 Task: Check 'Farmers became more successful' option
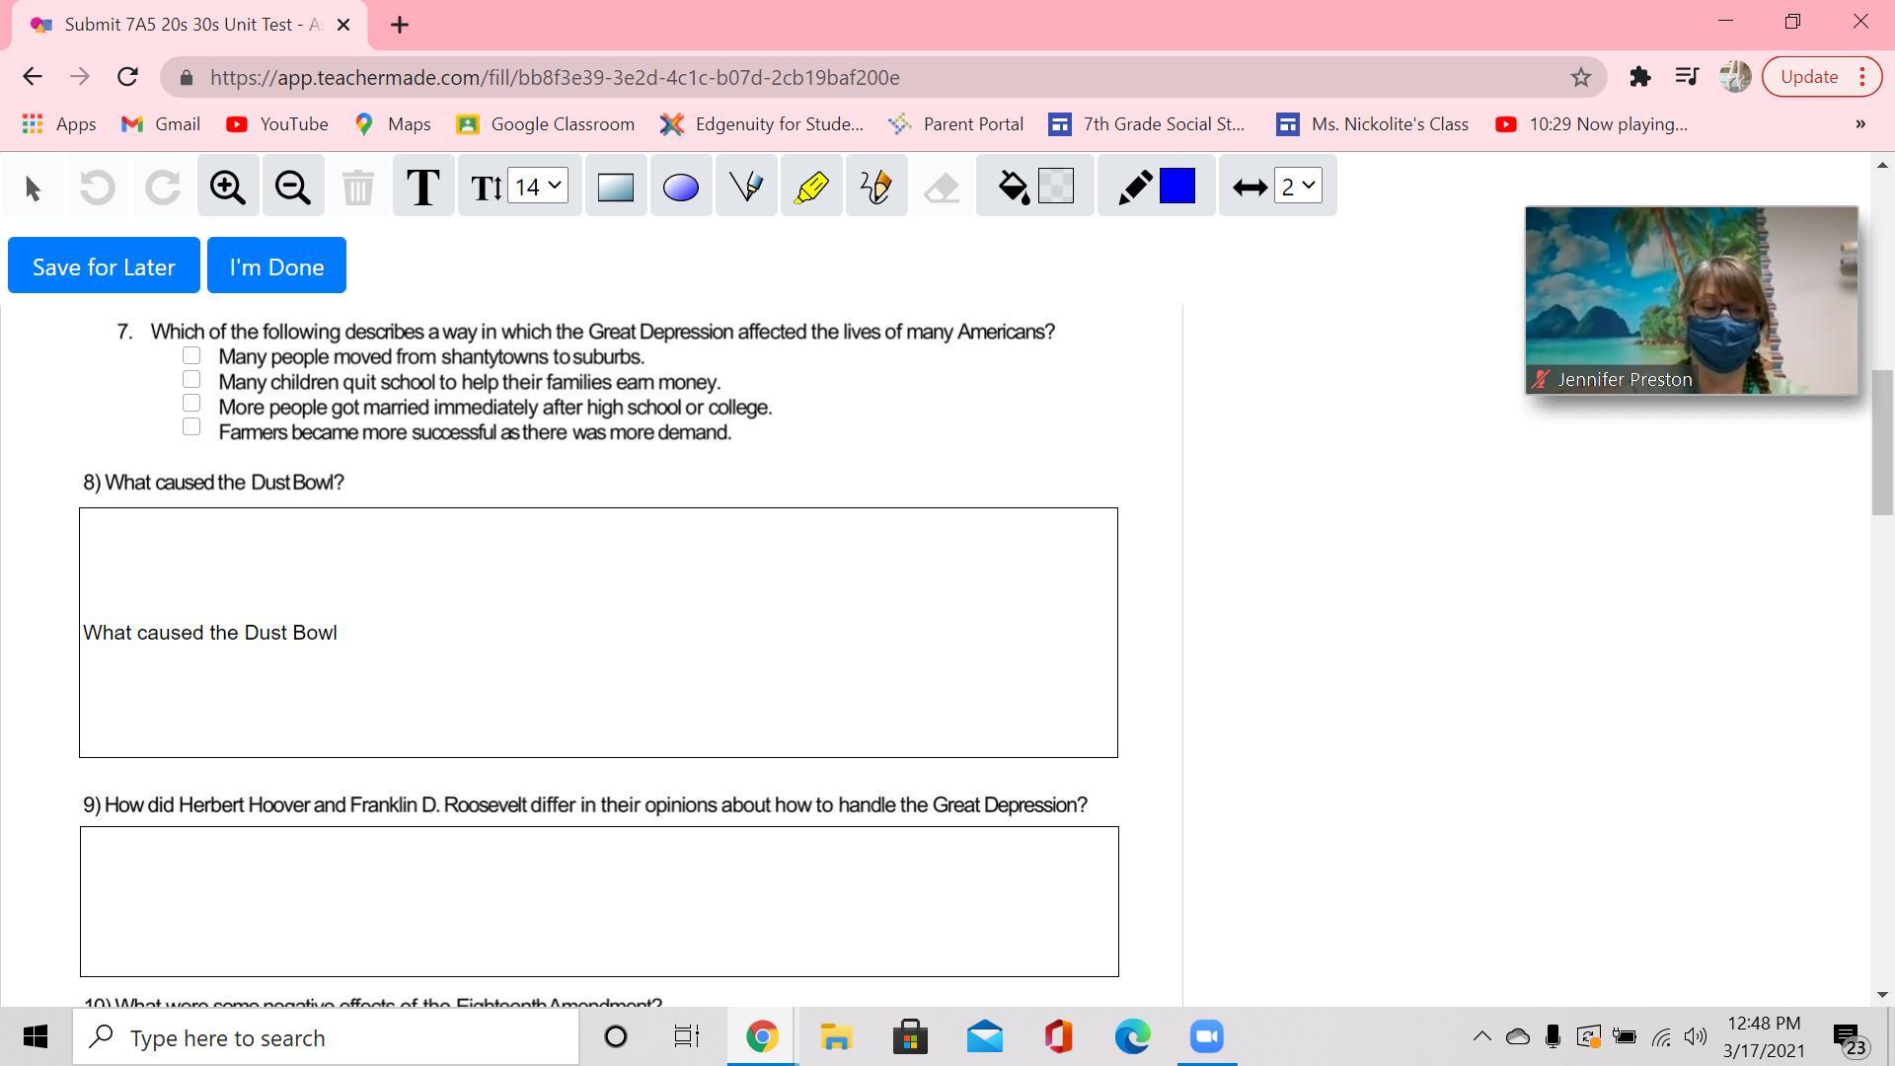click(191, 427)
